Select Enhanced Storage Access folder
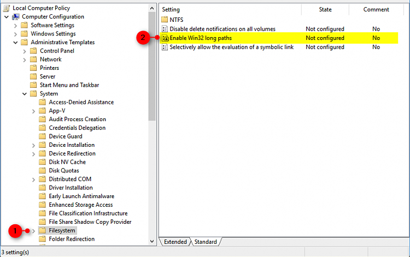410x257 pixels. [x=81, y=205]
